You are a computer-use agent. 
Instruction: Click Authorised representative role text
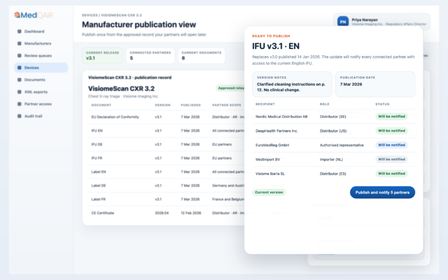click(x=342, y=145)
